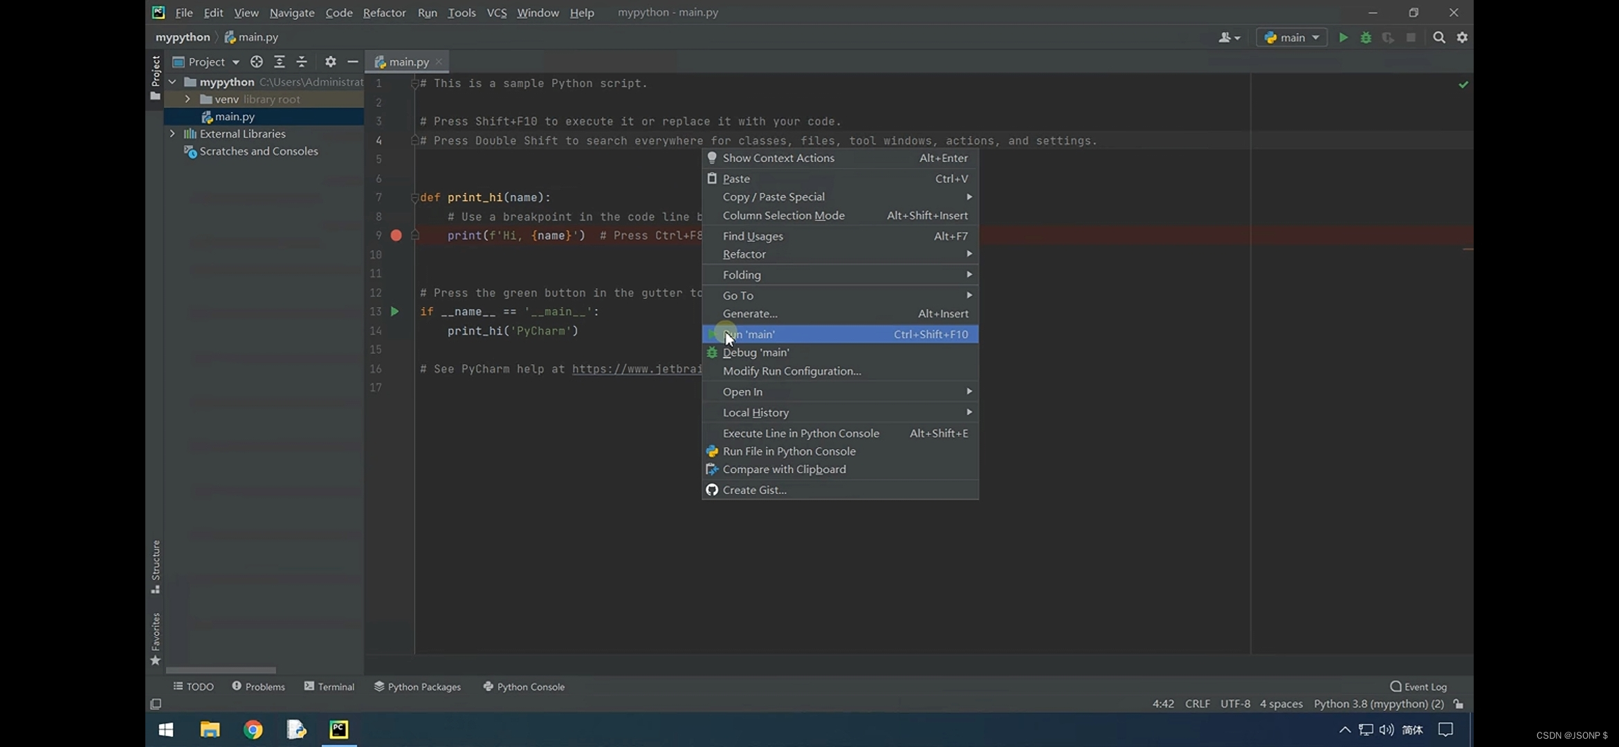
Task: Select Paste in the context menu
Action: (840, 178)
